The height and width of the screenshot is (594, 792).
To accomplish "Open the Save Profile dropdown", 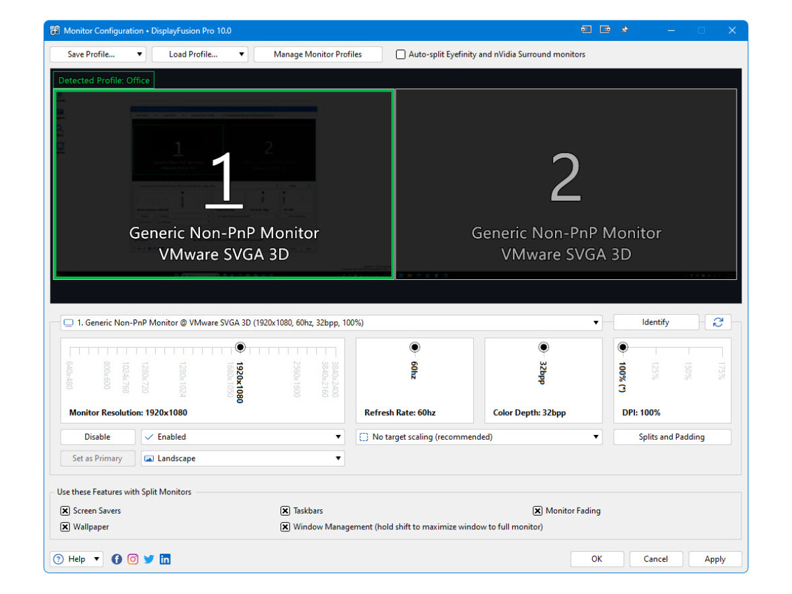I will tap(98, 54).
